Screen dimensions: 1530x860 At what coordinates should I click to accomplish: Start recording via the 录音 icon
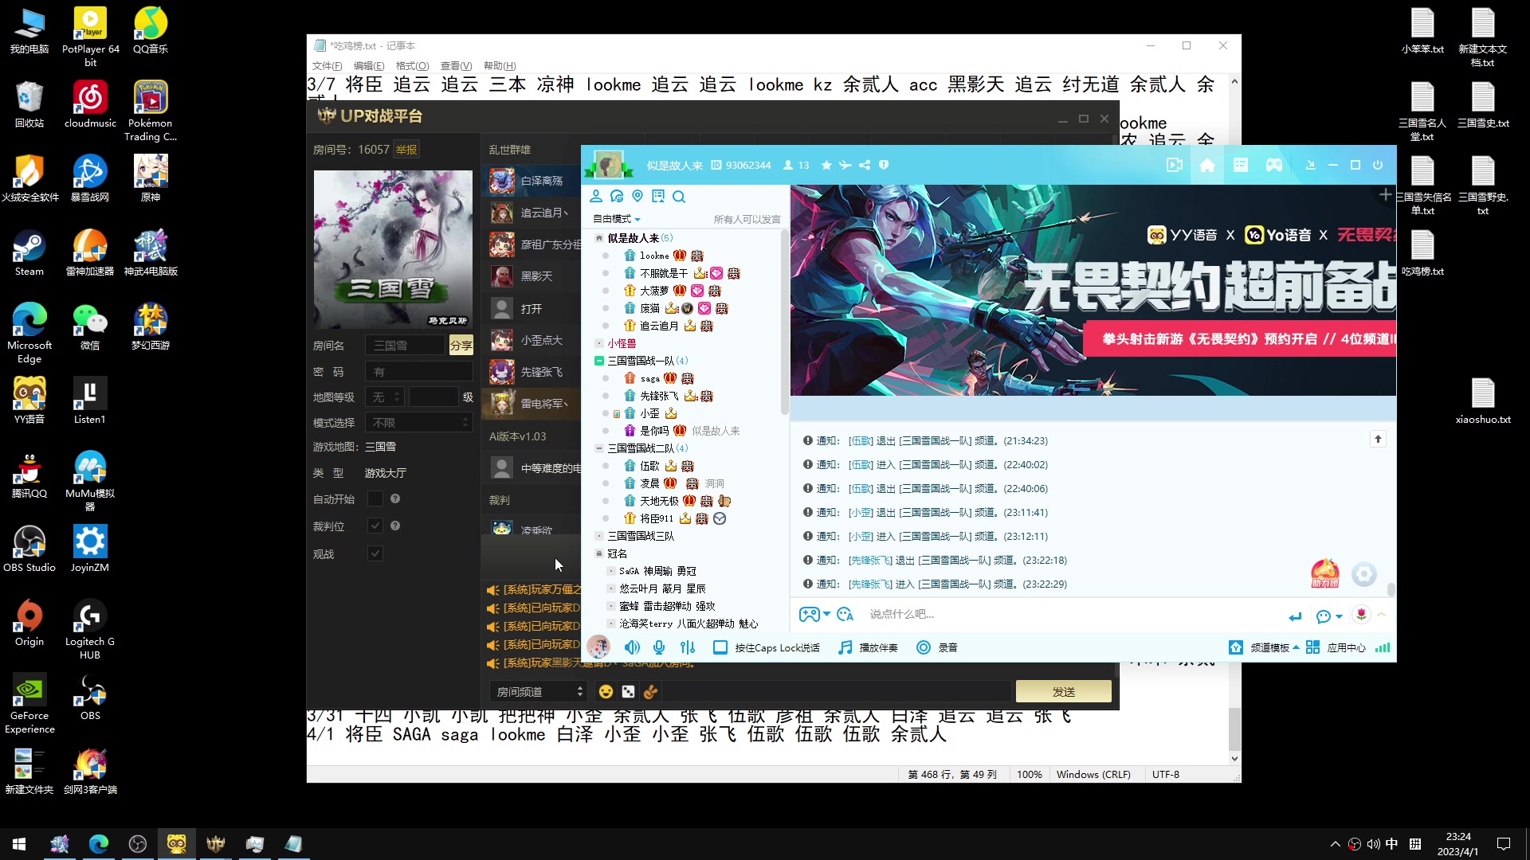click(x=924, y=647)
